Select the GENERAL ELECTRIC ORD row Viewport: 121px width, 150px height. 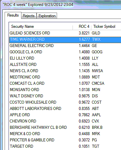pos(65,46)
